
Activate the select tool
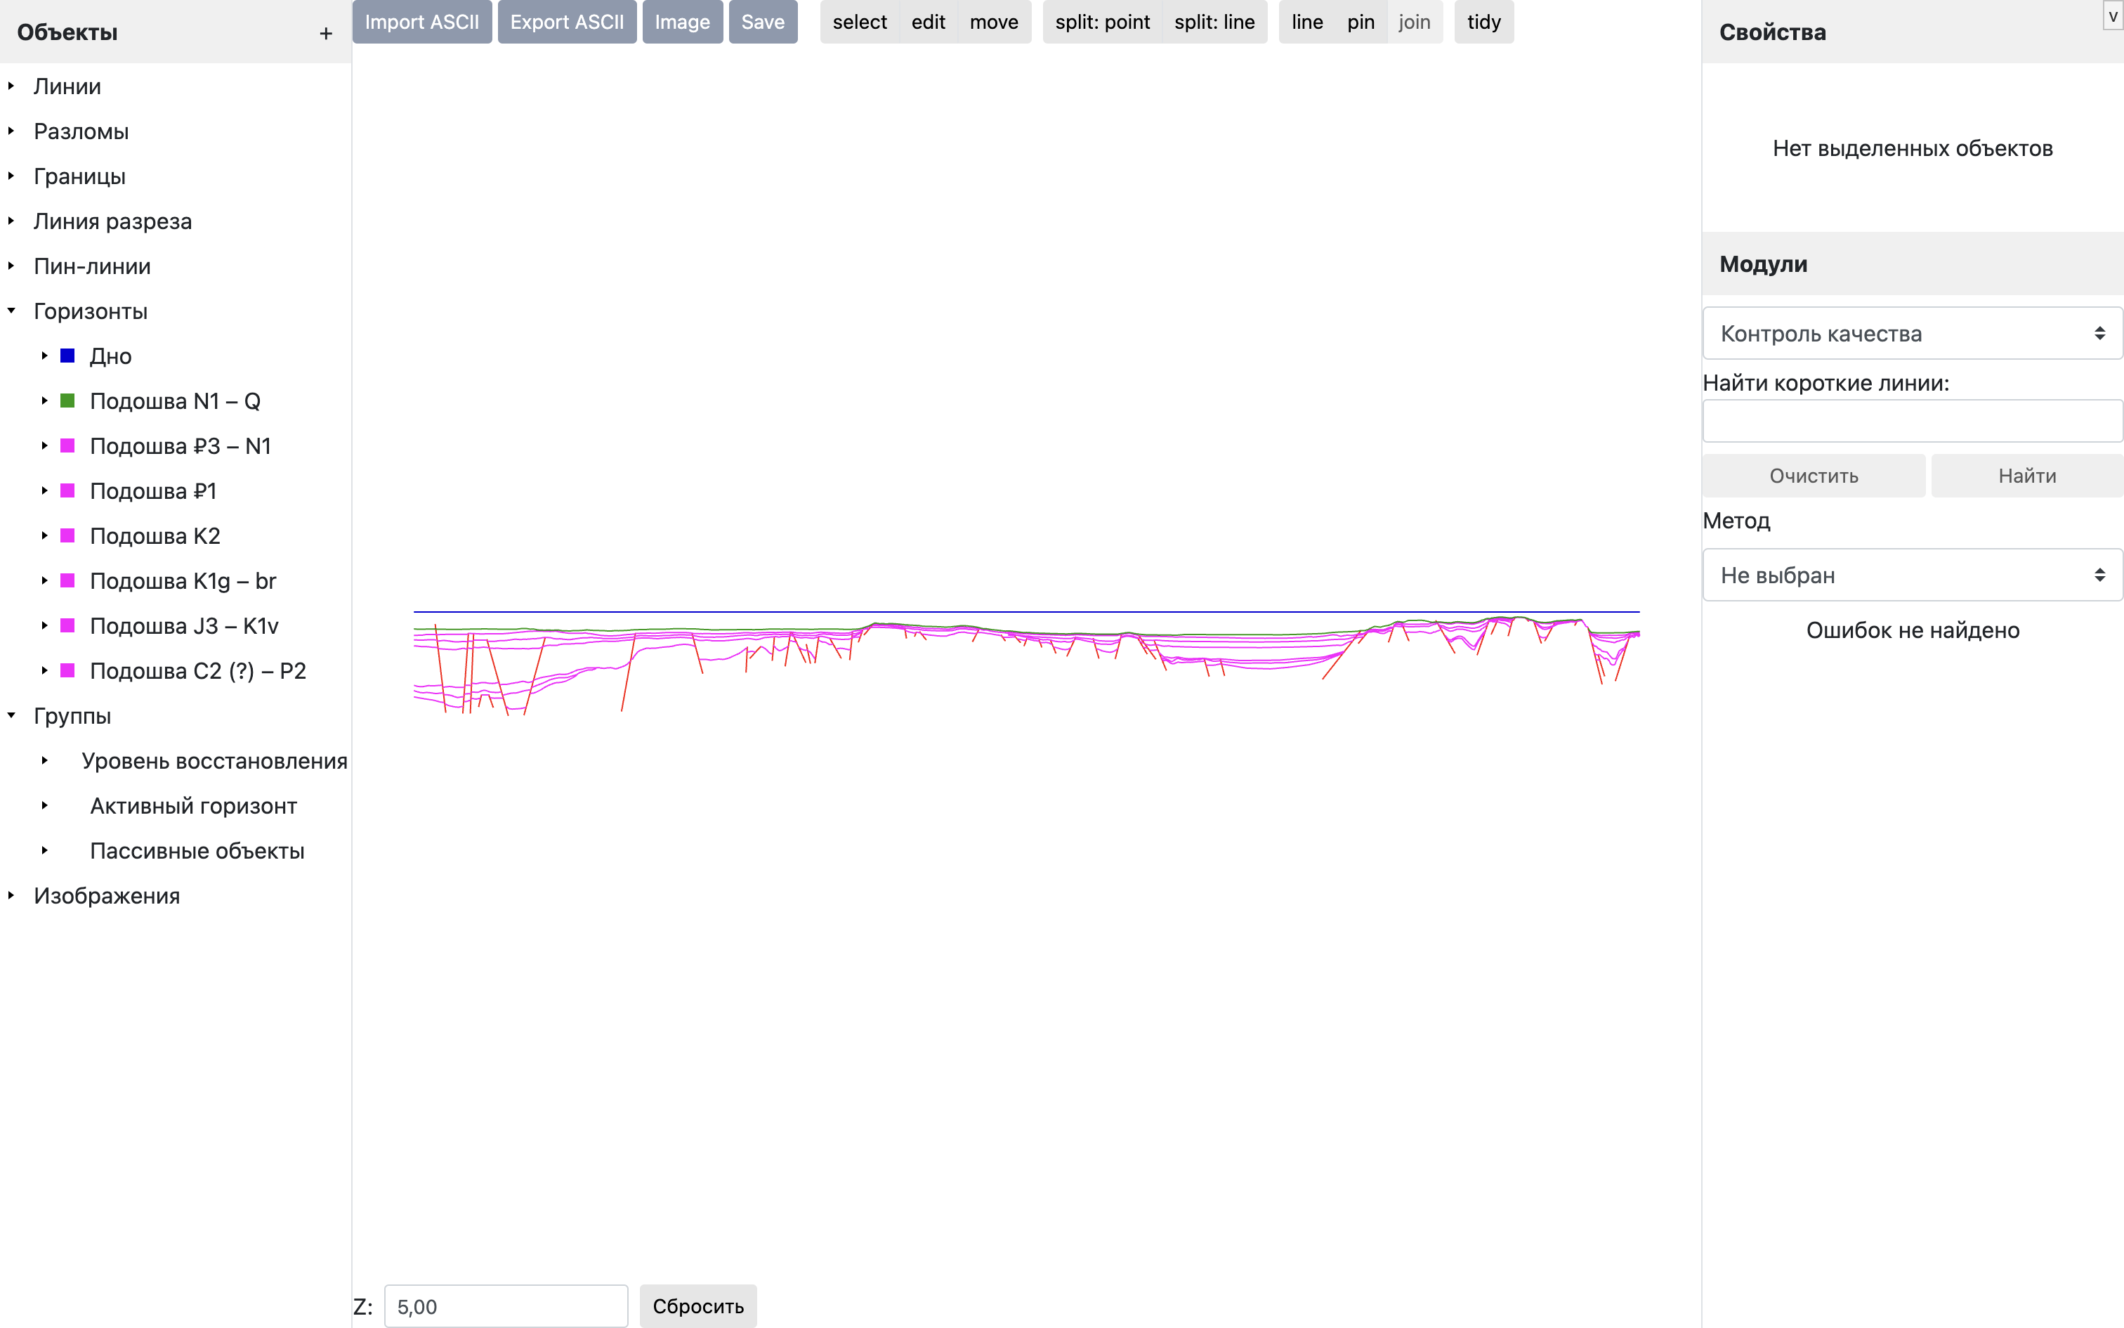pos(859,22)
